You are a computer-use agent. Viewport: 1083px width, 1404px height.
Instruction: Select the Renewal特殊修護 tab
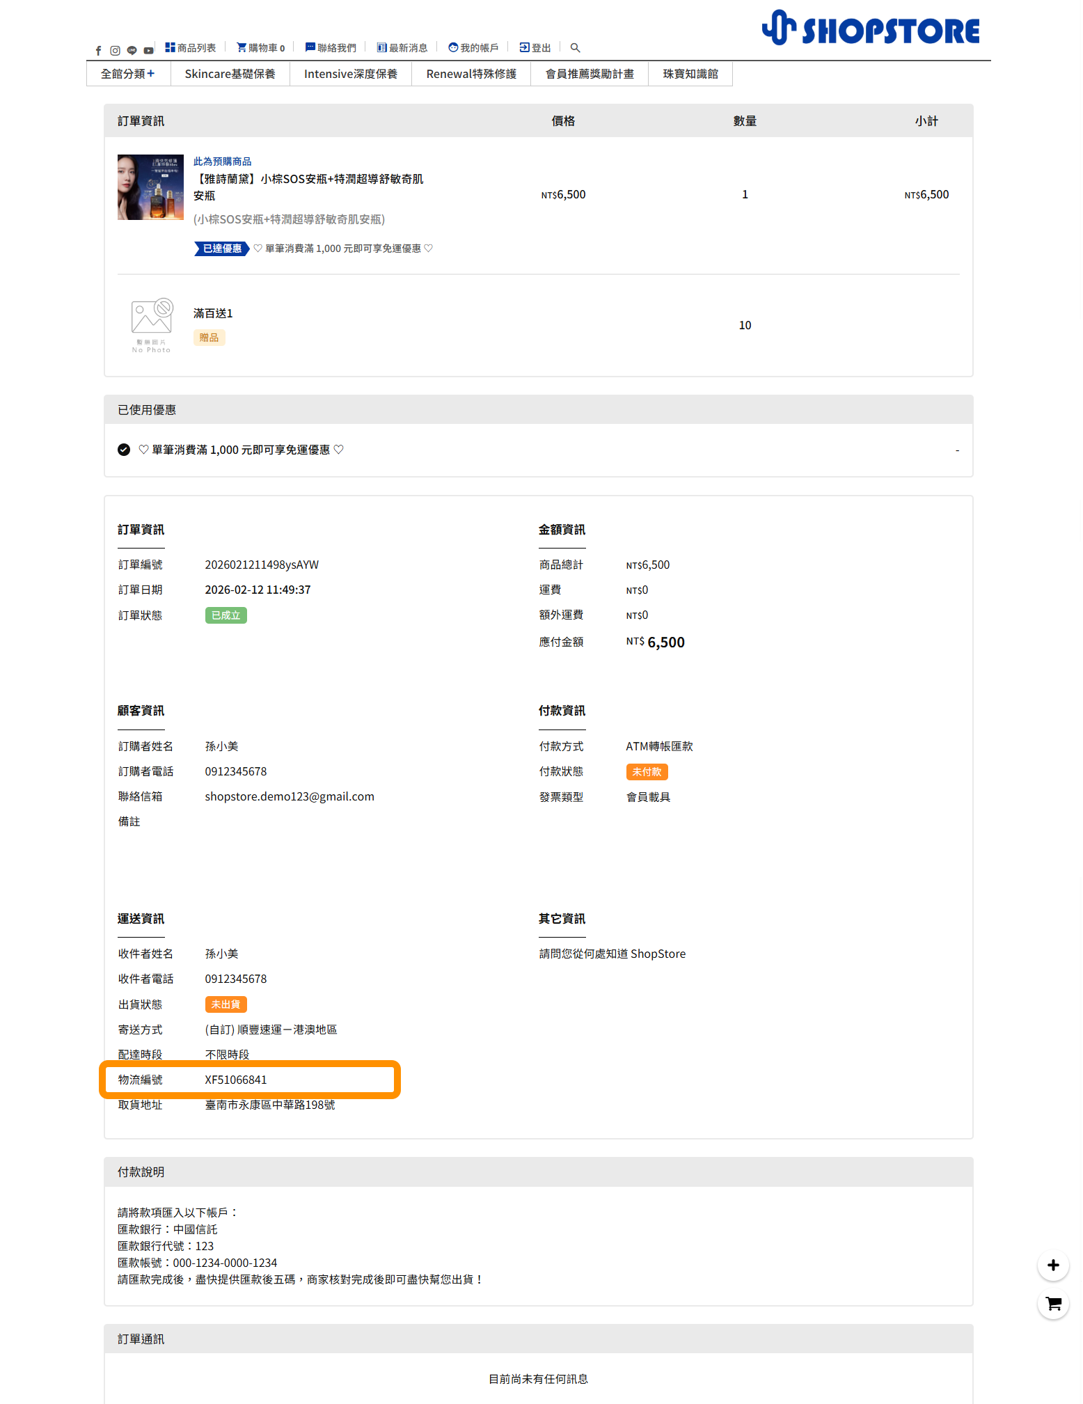pos(471,74)
